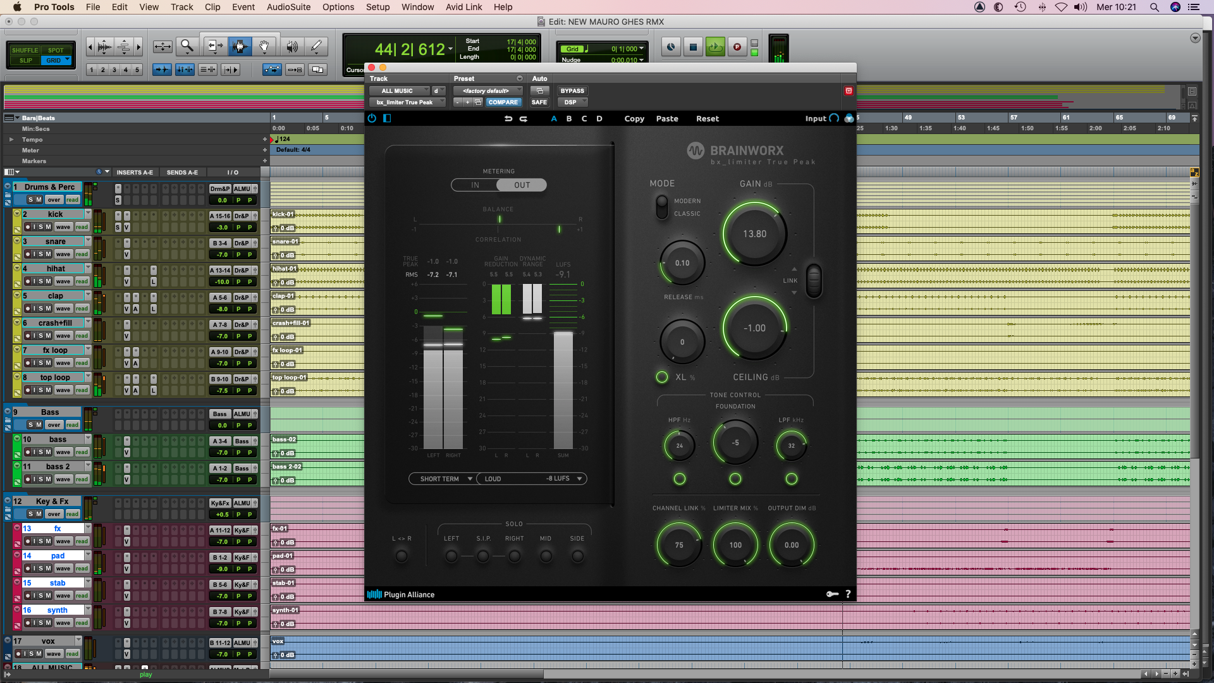
Task: Open the SHORT TERM loudness dropdown
Action: click(x=442, y=479)
